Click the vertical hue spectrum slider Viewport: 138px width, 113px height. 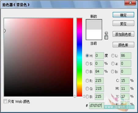80,57
